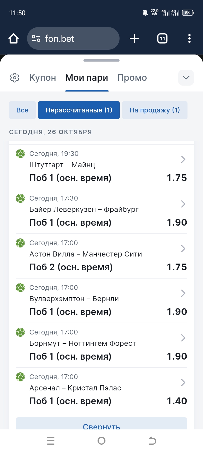
Task: Open browser home page icon
Action: [x=14, y=38]
